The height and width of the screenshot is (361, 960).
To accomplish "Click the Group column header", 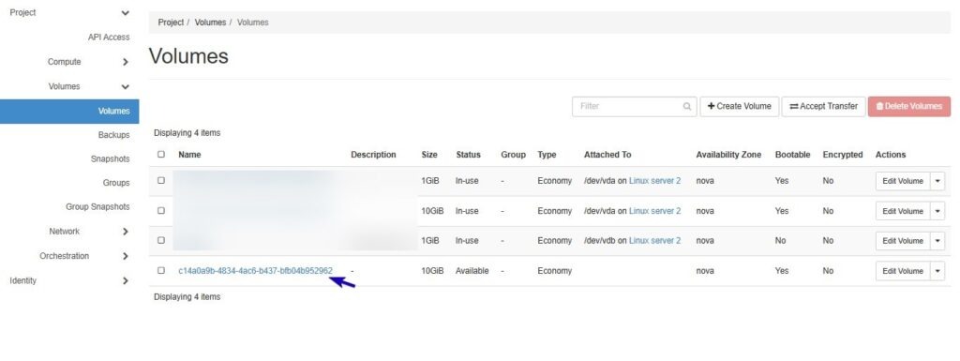I will pyautogui.click(x=513, y=155).
